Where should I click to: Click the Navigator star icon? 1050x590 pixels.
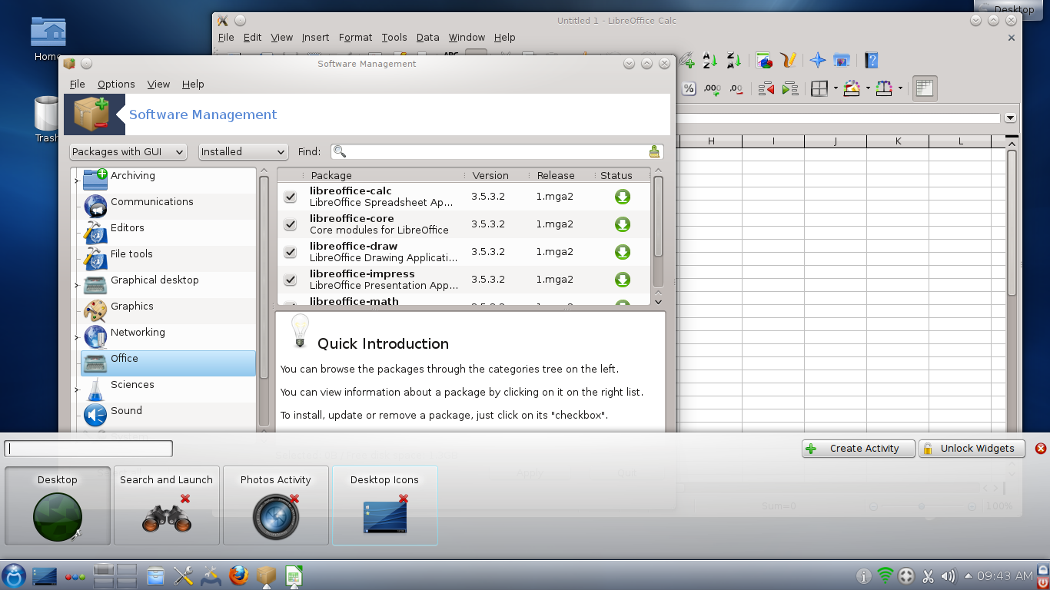(818, 61)
